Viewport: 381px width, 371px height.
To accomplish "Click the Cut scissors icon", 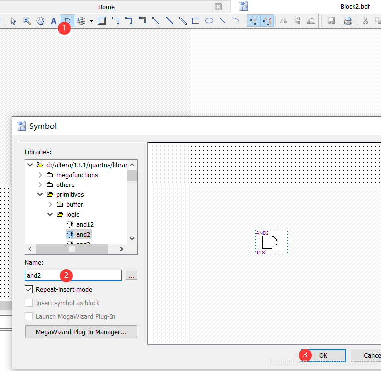I will click(365, 21).
